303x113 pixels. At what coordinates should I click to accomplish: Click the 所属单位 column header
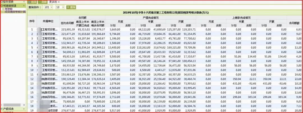[x=48, y=21]
